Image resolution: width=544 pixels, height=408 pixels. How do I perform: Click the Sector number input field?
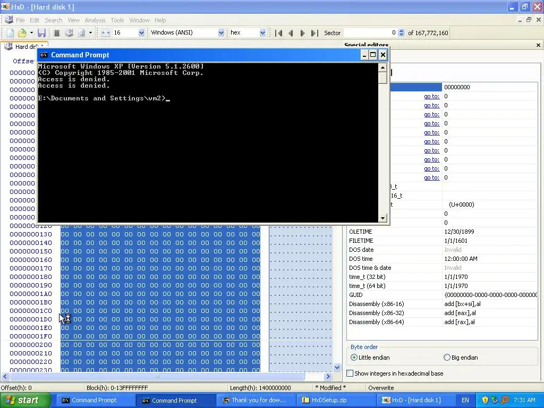click(x=370, y=33)
